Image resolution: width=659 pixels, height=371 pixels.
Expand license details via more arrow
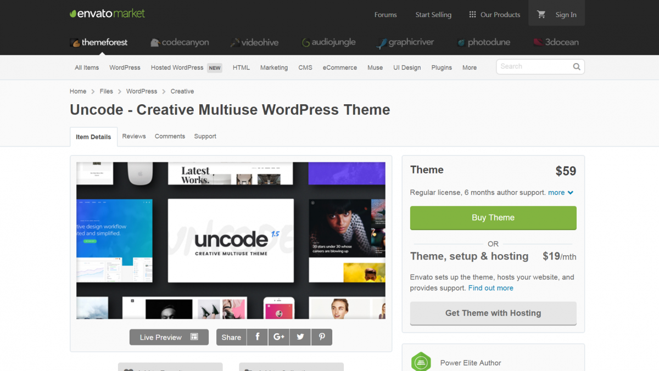click(561, 193)
